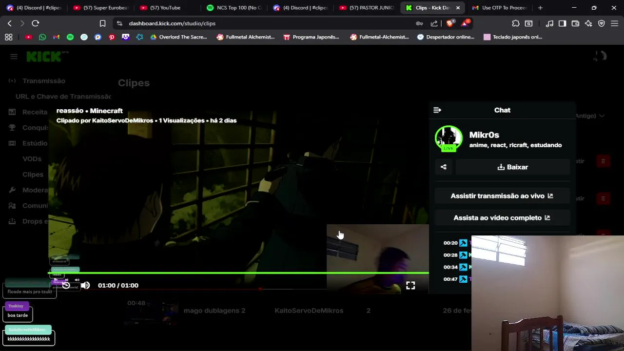The image size is (624, 351).
Task: Enter fullscreen on the clip player
Action: 410,286
